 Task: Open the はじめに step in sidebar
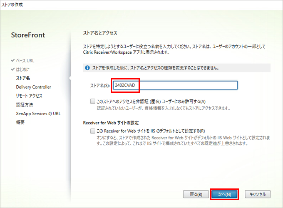22,69
